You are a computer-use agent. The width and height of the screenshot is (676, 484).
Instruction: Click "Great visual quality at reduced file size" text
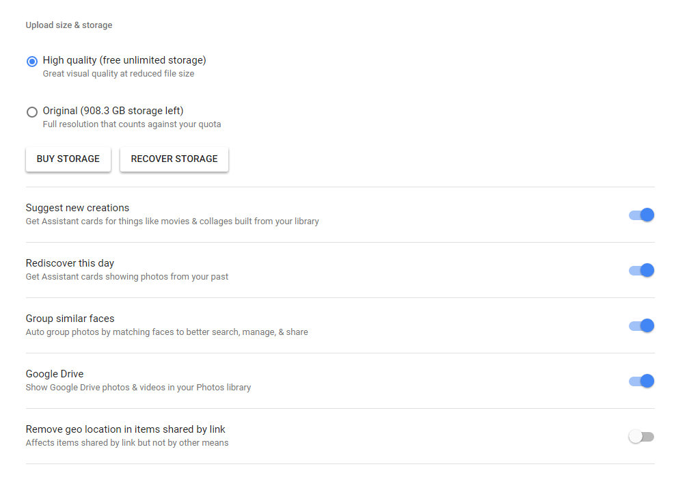[118, 74]
